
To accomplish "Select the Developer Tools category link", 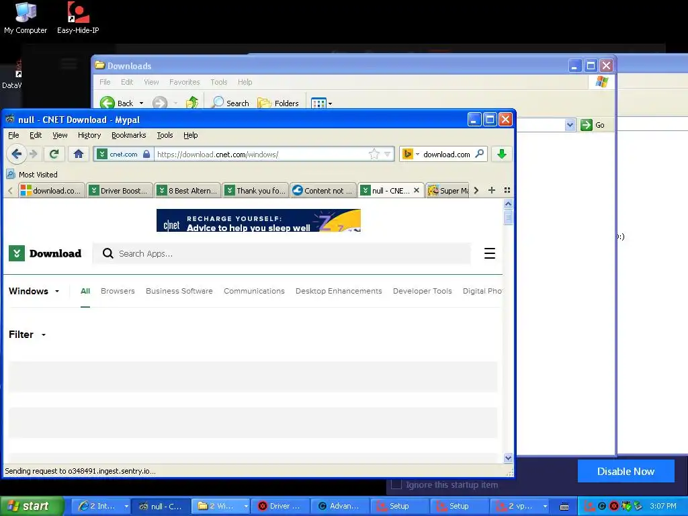I will pos(422,291).
